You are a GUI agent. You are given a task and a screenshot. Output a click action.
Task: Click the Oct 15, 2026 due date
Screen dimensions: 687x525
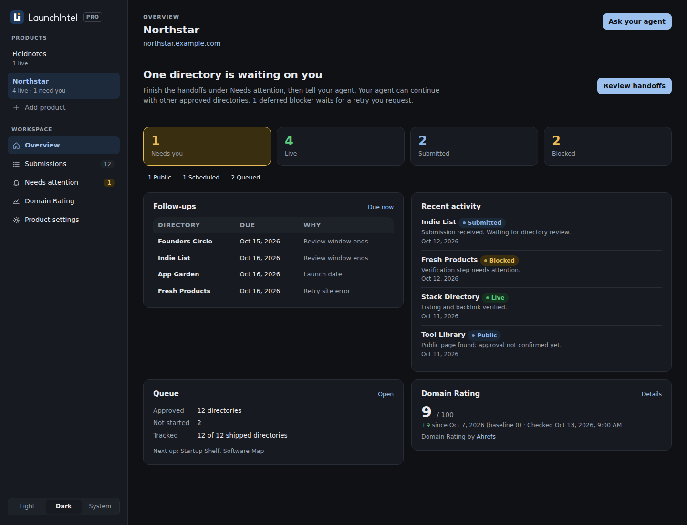coord(260,241)
